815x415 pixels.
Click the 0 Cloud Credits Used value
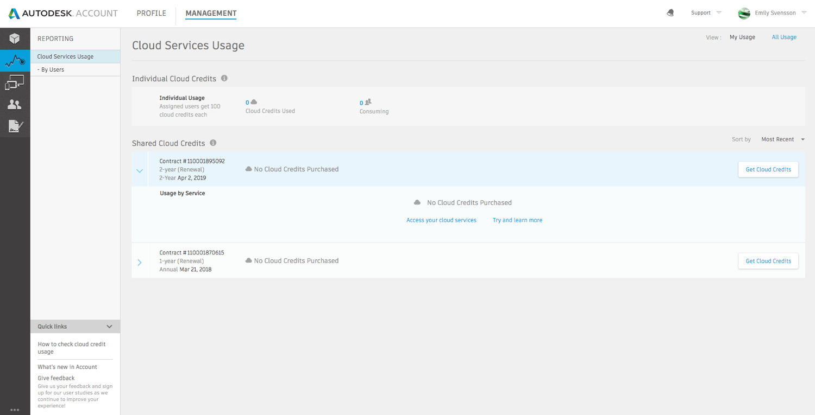pos(247,103)
